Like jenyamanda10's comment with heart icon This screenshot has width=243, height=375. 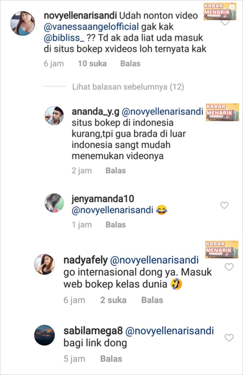click(x=224, y=205)
